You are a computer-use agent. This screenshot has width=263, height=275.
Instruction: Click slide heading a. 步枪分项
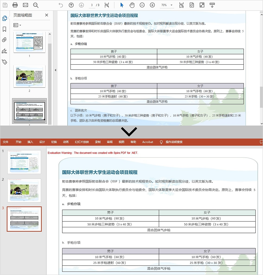[71, 204]
